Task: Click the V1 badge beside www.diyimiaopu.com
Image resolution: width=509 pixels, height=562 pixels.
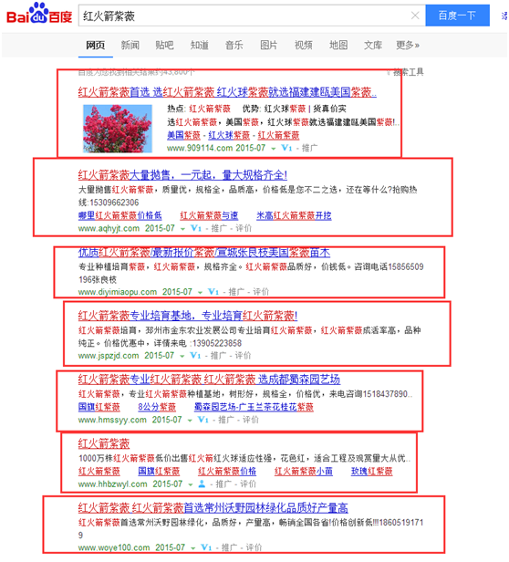Action: click(x=213, y=292)
